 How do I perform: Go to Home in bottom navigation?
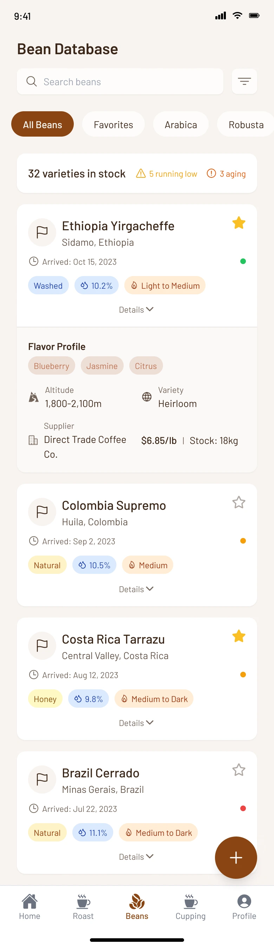[30, 907]
